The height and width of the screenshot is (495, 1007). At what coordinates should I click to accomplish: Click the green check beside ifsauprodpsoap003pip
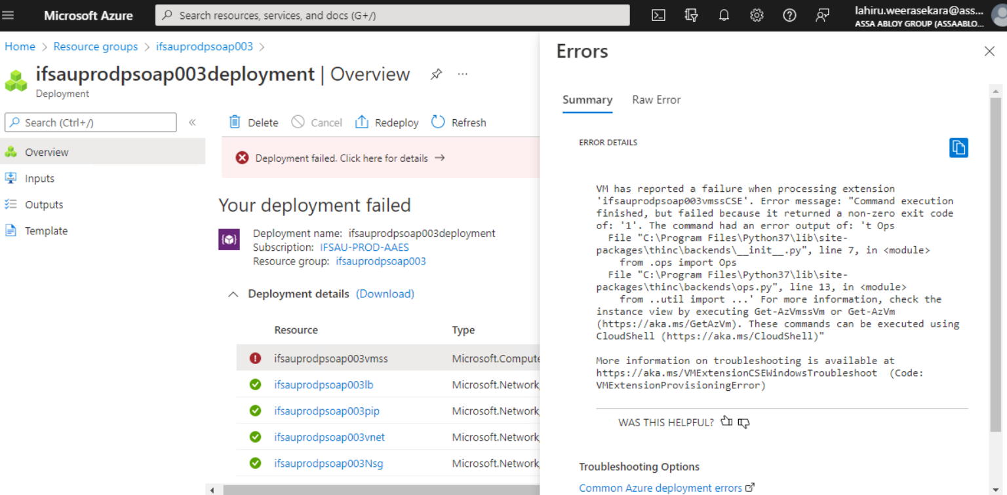point(255,411)
